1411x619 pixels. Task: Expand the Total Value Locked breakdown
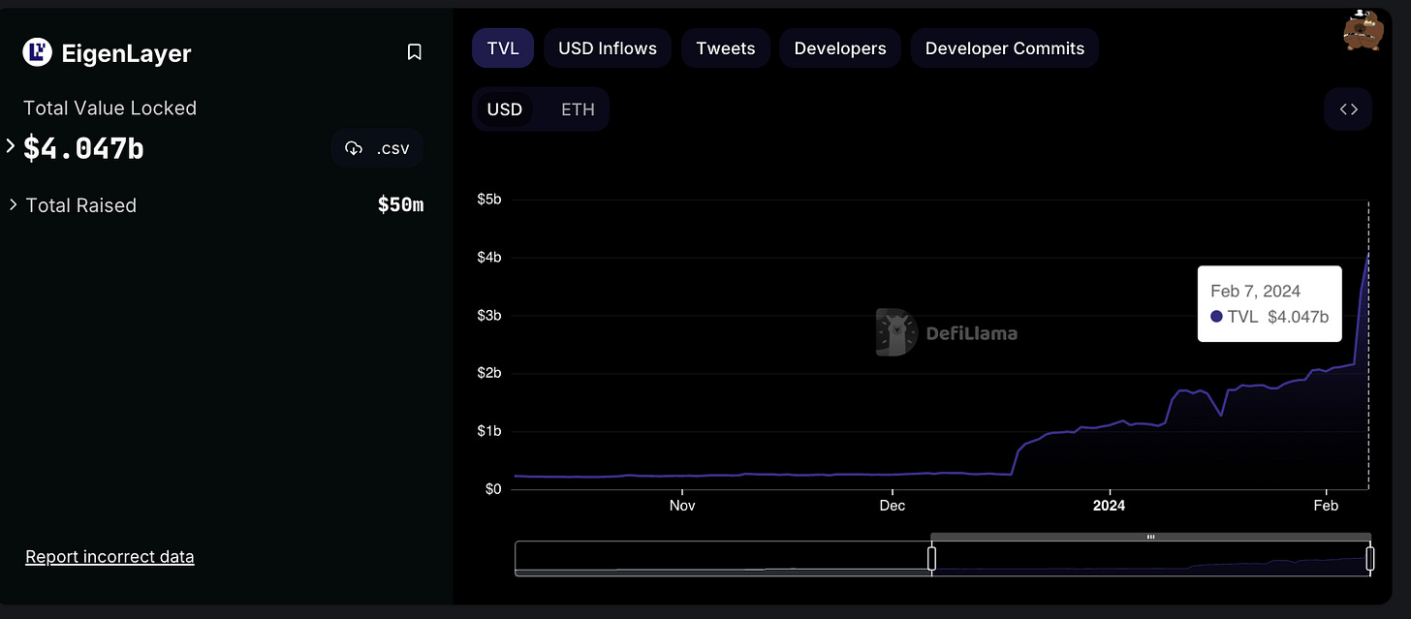11,146
